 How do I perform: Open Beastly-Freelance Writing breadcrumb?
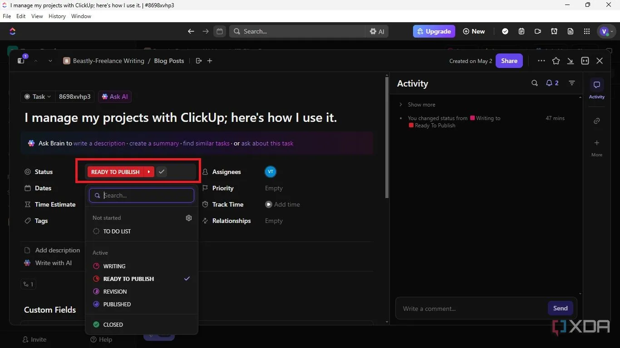104,61
